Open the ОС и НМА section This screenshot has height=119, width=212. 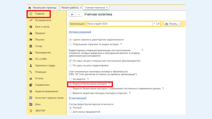[41, 59]
